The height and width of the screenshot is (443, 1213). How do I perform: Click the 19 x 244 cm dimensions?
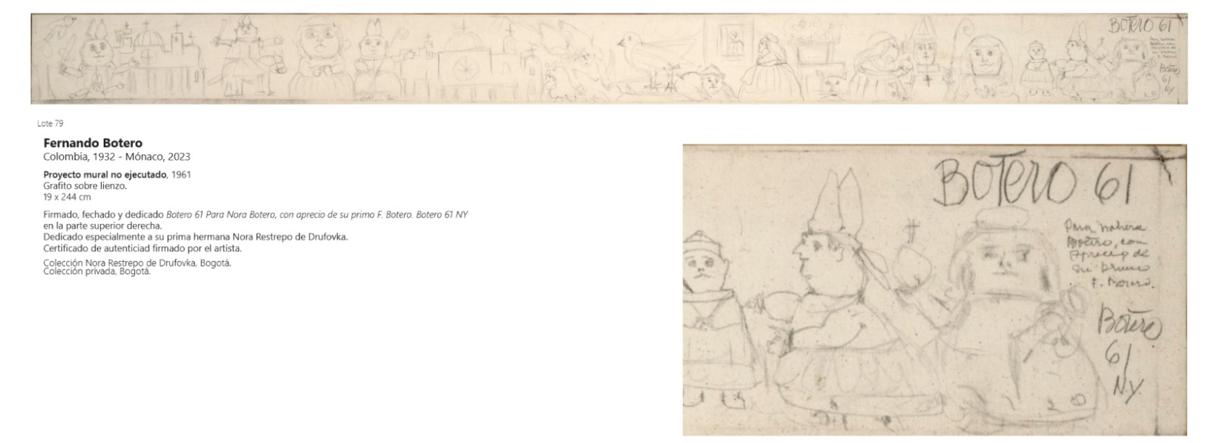(67, 197)
